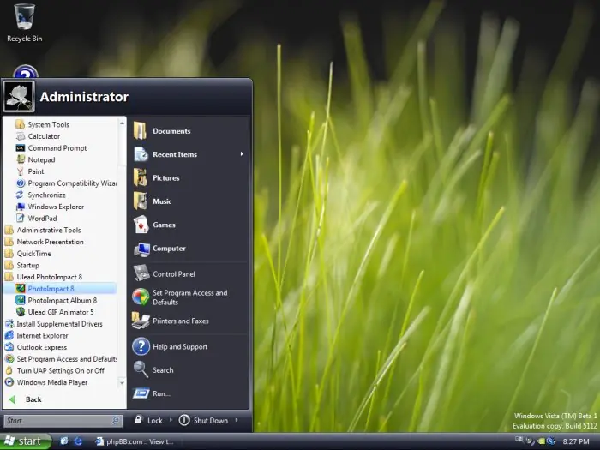Screen dimensions: 600x450
Task: Collapse the Ulead PhotoImpact 8 folder
Action: [x=49, y=277]
